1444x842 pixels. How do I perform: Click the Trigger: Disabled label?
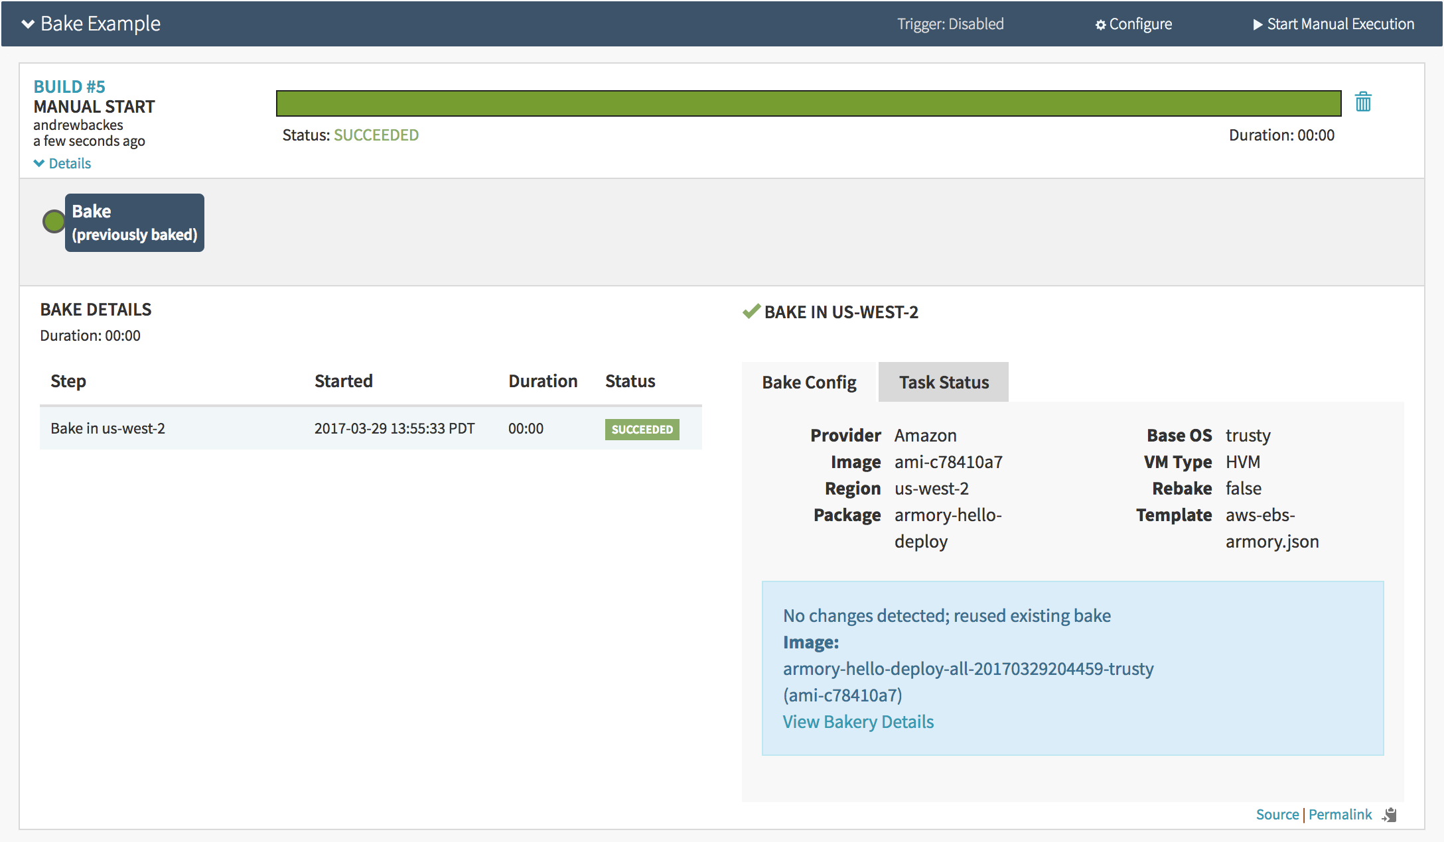pos(950,25)
